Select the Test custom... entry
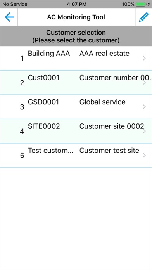152x270 pixels. [x=51, y=151]
